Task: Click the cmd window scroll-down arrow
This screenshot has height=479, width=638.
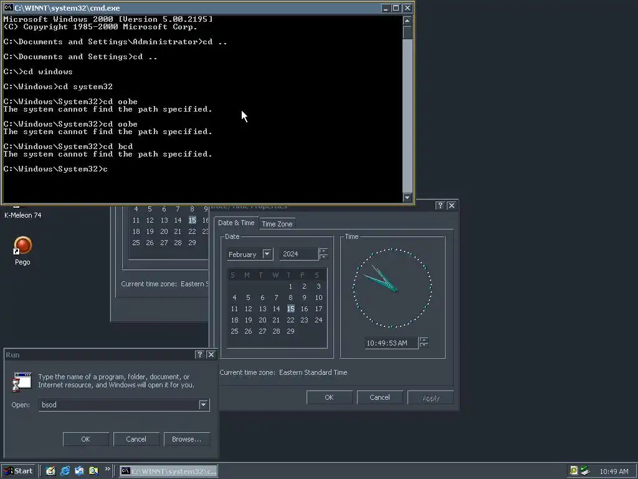Action: click(407, 198)
